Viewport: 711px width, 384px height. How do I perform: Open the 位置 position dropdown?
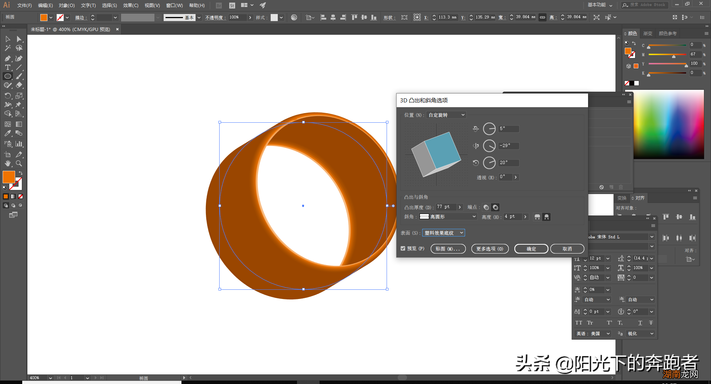click(446, 115)
